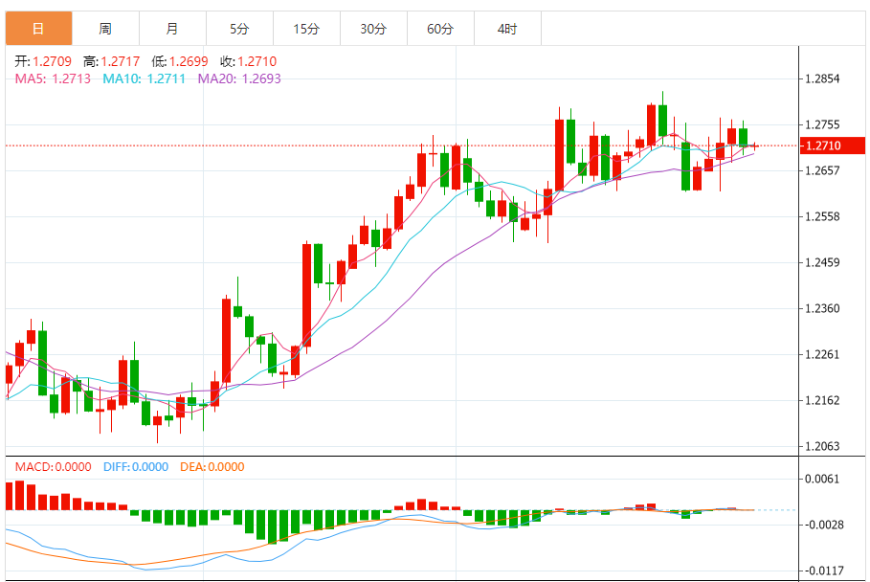Switch to the 月 monthly tab
The height and width of the screenshot is (582, 870).
[172, 29]
